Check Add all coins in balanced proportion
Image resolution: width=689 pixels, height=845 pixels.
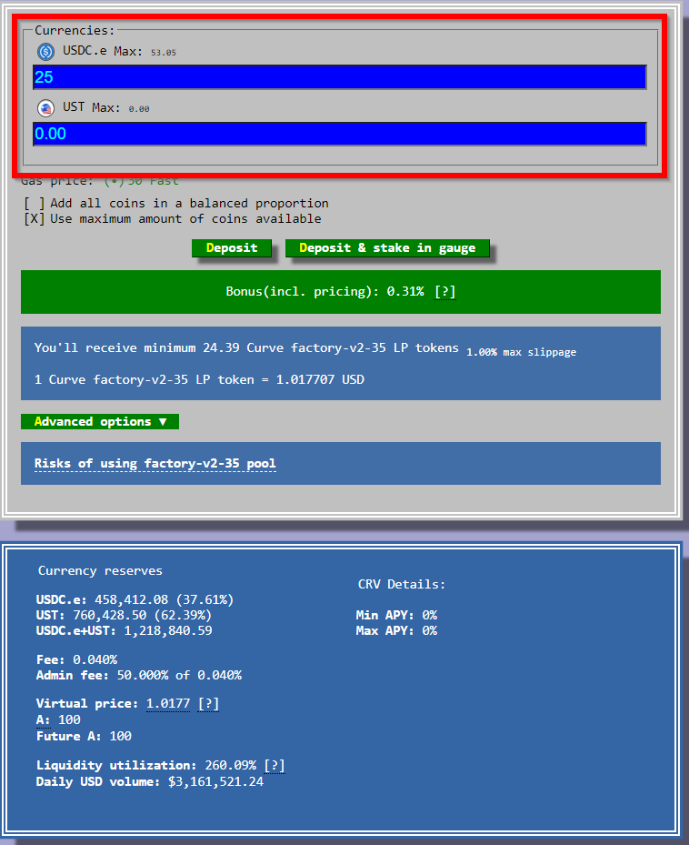click(x=34, y=204)
